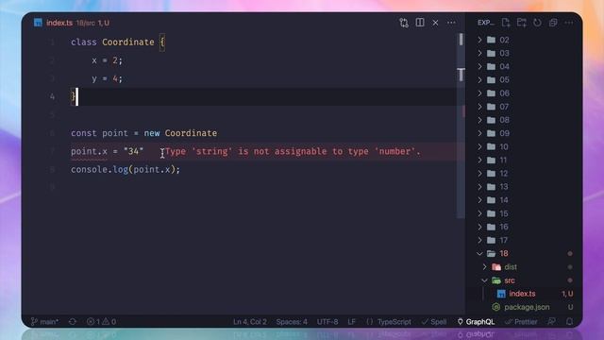Close the index.ts editor tab

tap(435, 23)
